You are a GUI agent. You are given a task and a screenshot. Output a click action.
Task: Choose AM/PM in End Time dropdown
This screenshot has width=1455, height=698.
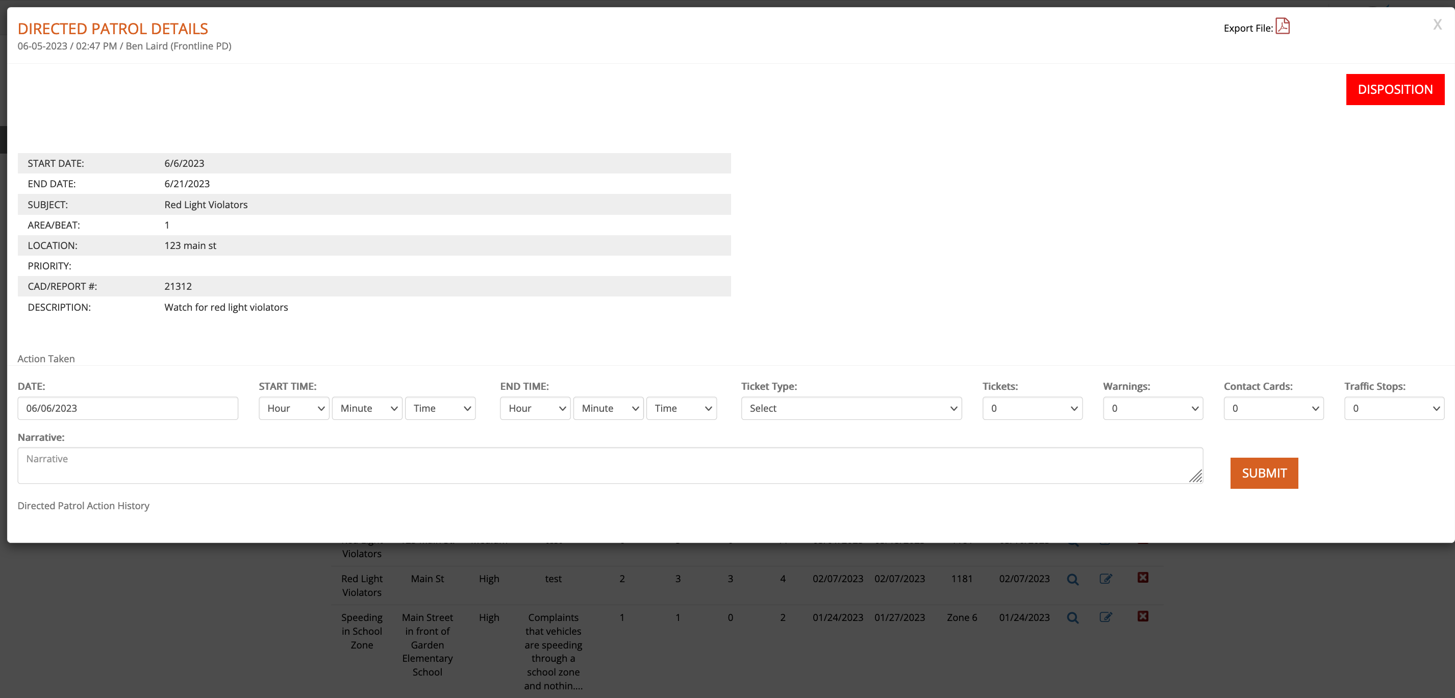[x=681, y=408]
